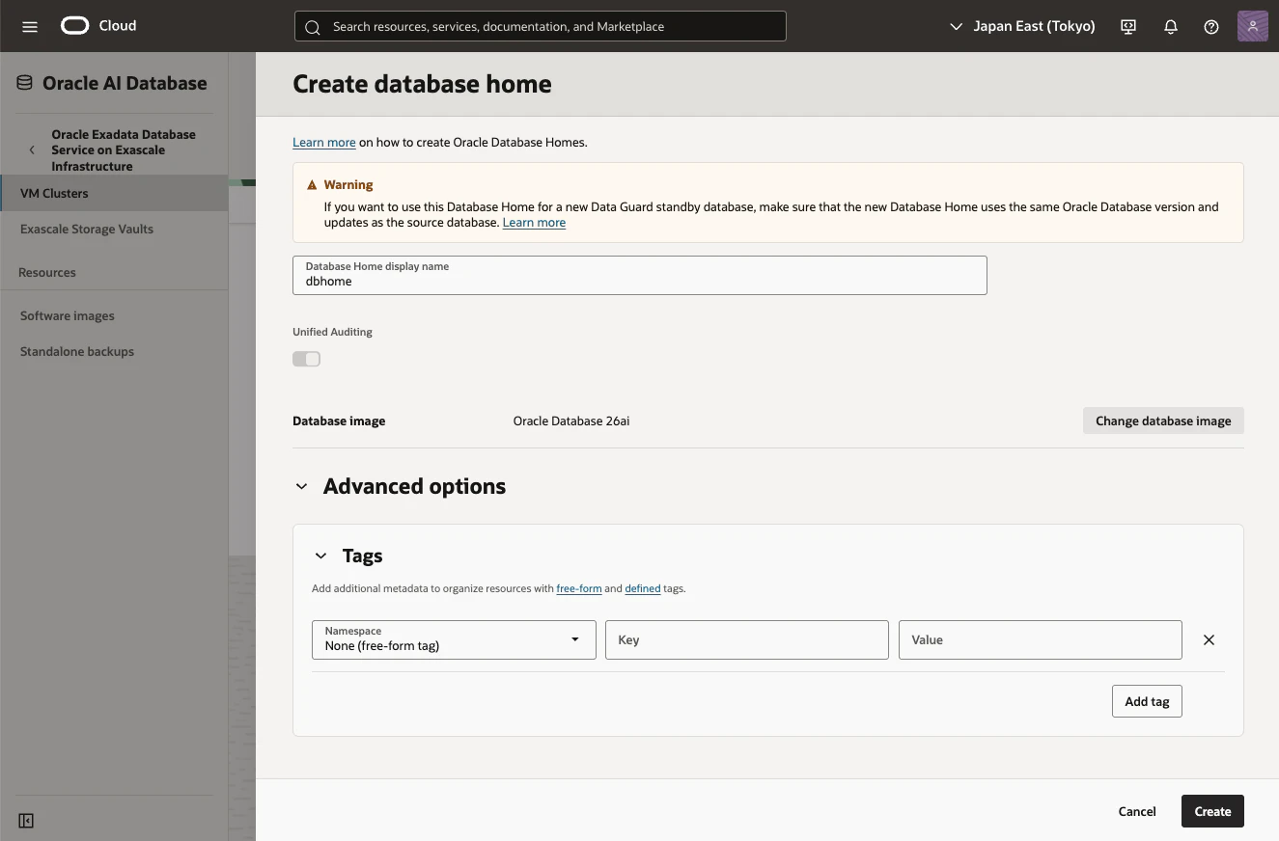Open the notifications bell
Viewport: 1279px width, 841px height.
(x=1171, y=27)
